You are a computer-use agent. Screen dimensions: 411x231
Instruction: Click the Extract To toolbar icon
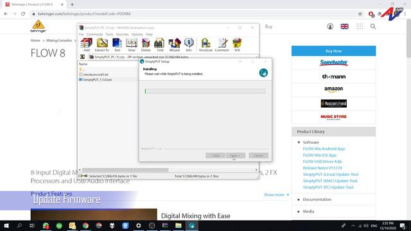tap(102, 45)
